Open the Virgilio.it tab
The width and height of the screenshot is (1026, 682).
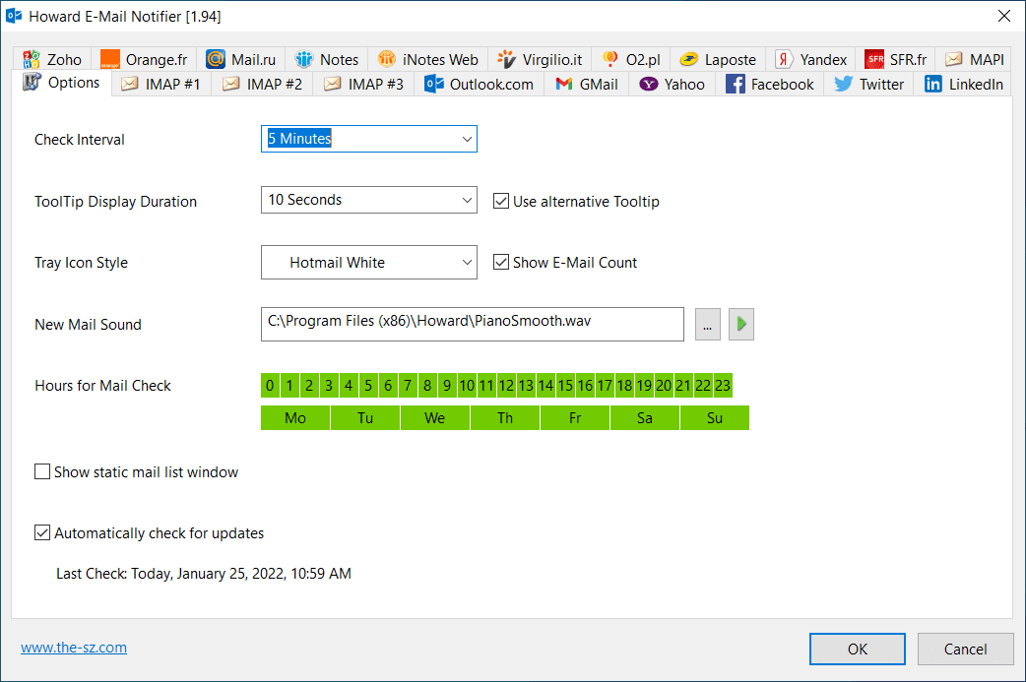[x=540, y=59]
